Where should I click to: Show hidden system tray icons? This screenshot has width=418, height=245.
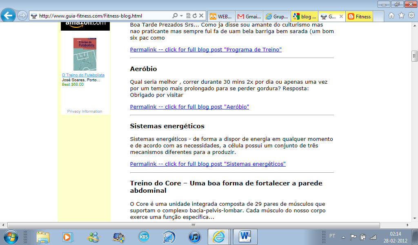[344, 237]
